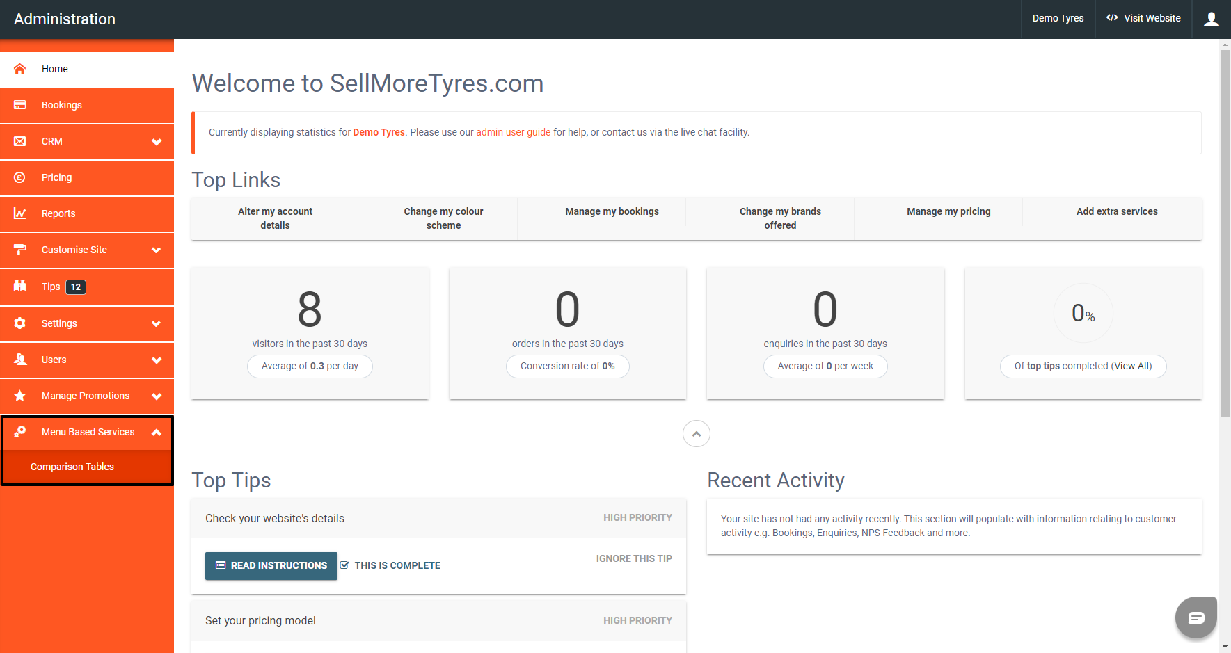Open the Bookings menu item
This screenshot has width=1231, height=653.
tap(87, 105)
